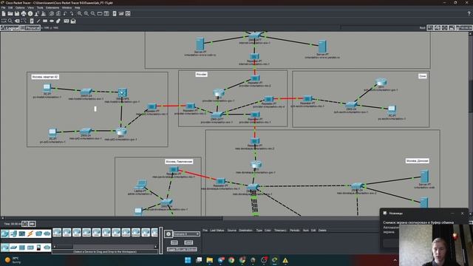Screen dimensions: 473x266
Task: Select Security subcategory icon
Action: pyautogui.click(x=38, y=248)
